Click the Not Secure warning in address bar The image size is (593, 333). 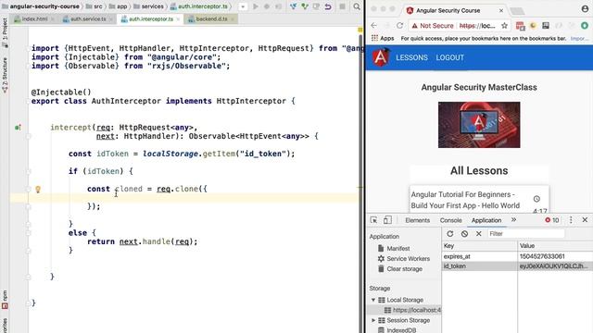[433, 26]
